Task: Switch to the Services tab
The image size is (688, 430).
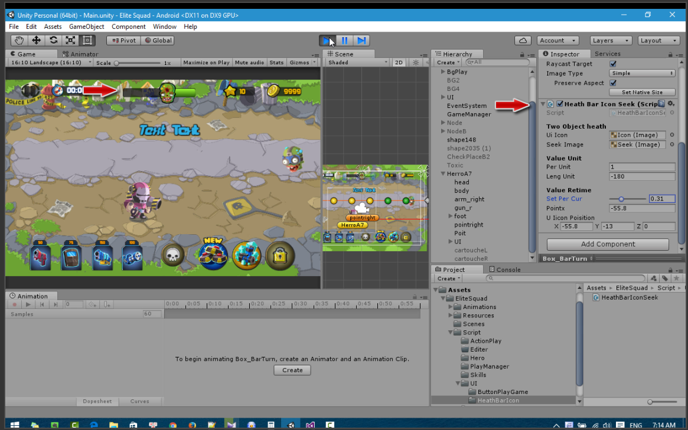Action: [607, 54]
